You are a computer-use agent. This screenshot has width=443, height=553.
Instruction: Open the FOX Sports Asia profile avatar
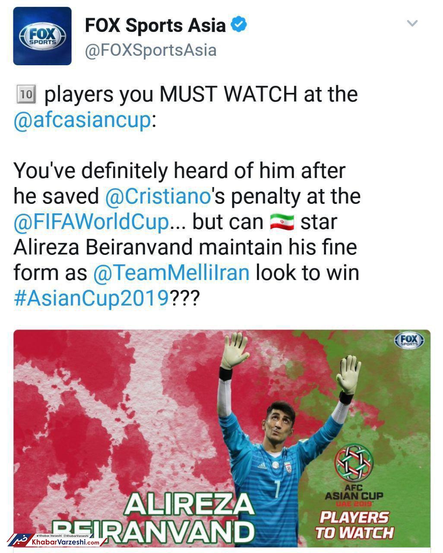(42, 36)
